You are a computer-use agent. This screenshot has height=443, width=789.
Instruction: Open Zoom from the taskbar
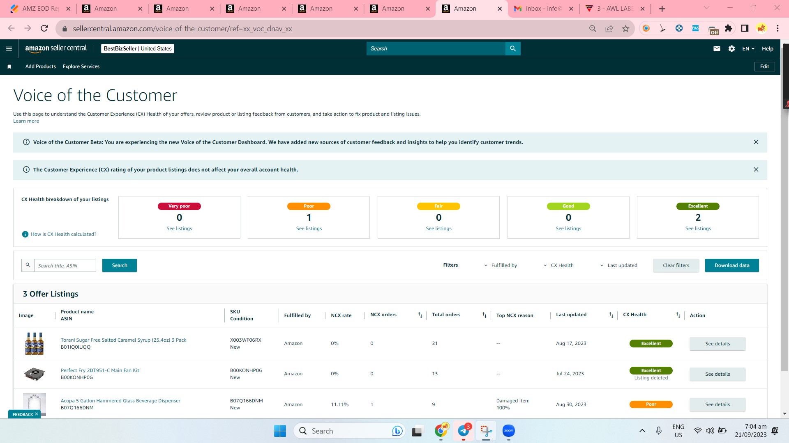tap(509, 431)
